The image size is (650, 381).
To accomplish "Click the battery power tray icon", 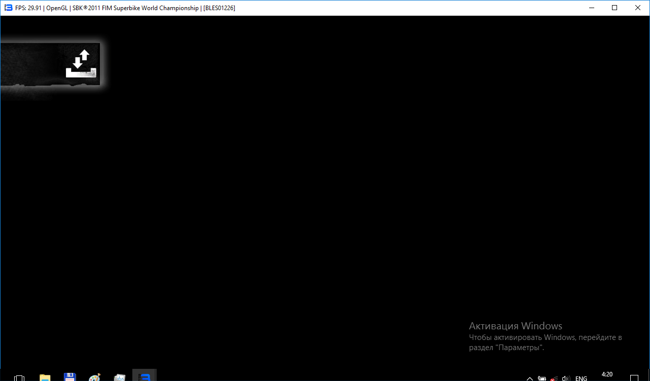I will pyautogui.click(x=542, y=378).
